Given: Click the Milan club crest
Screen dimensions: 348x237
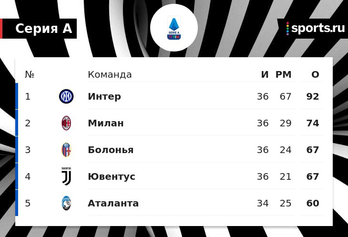Looking at the screenshot, I should tap(66, 124).
